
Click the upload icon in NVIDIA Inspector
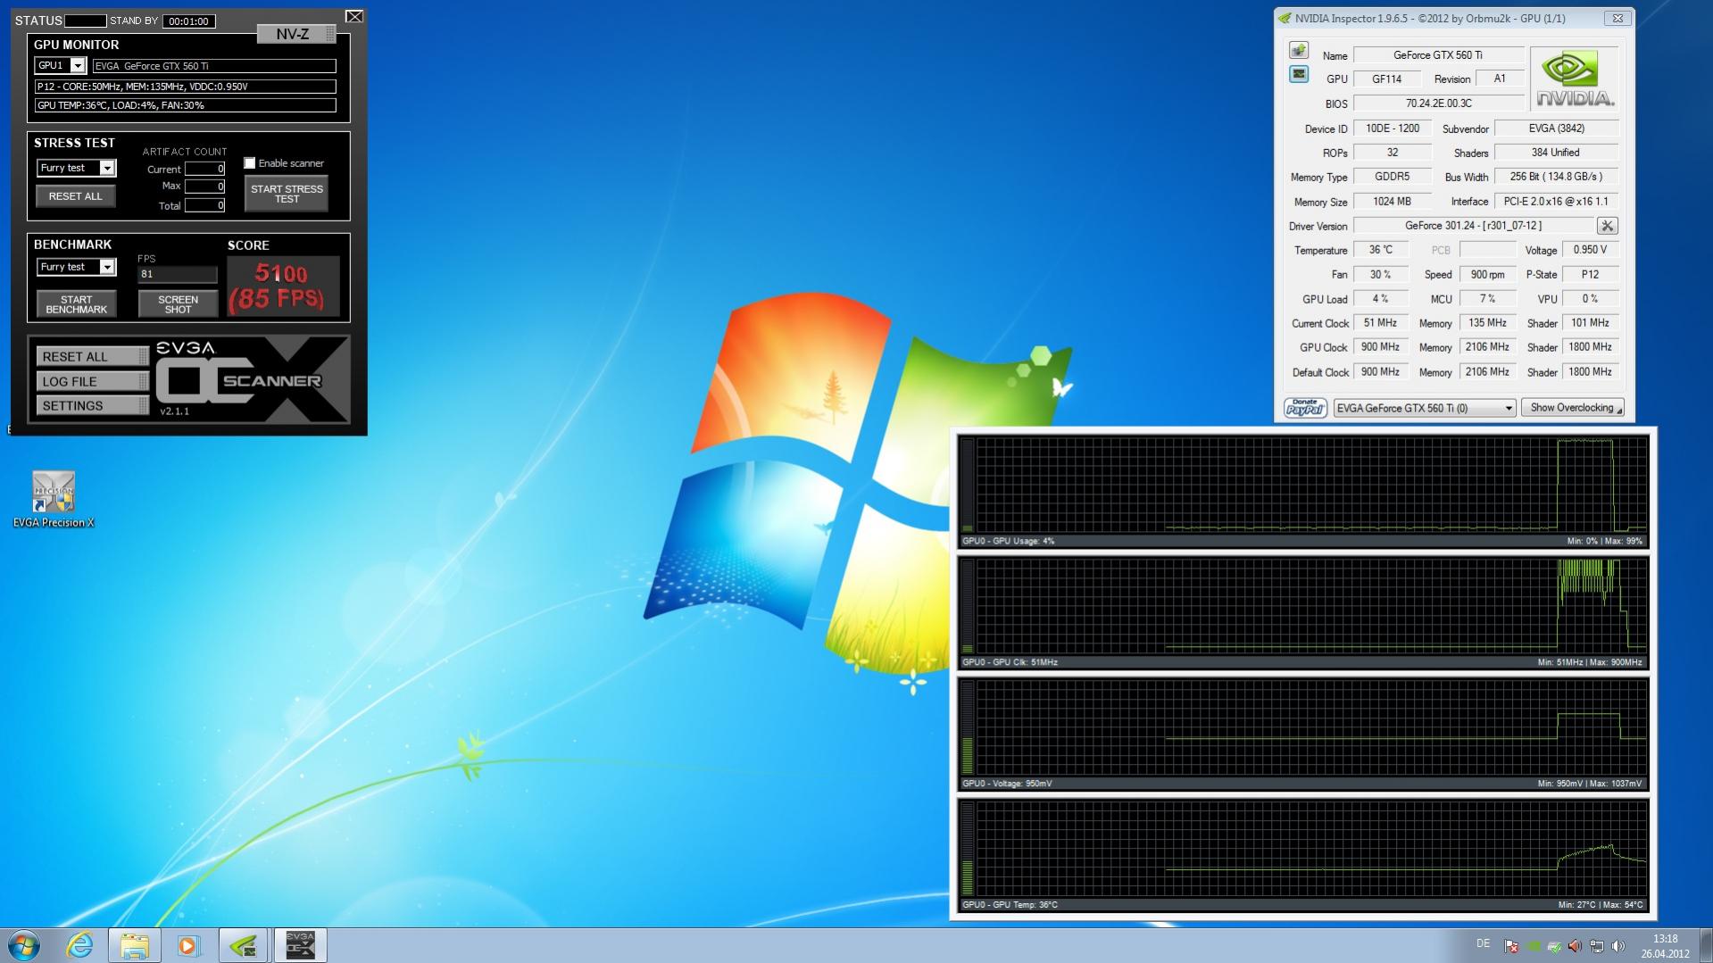[1299, 50]
